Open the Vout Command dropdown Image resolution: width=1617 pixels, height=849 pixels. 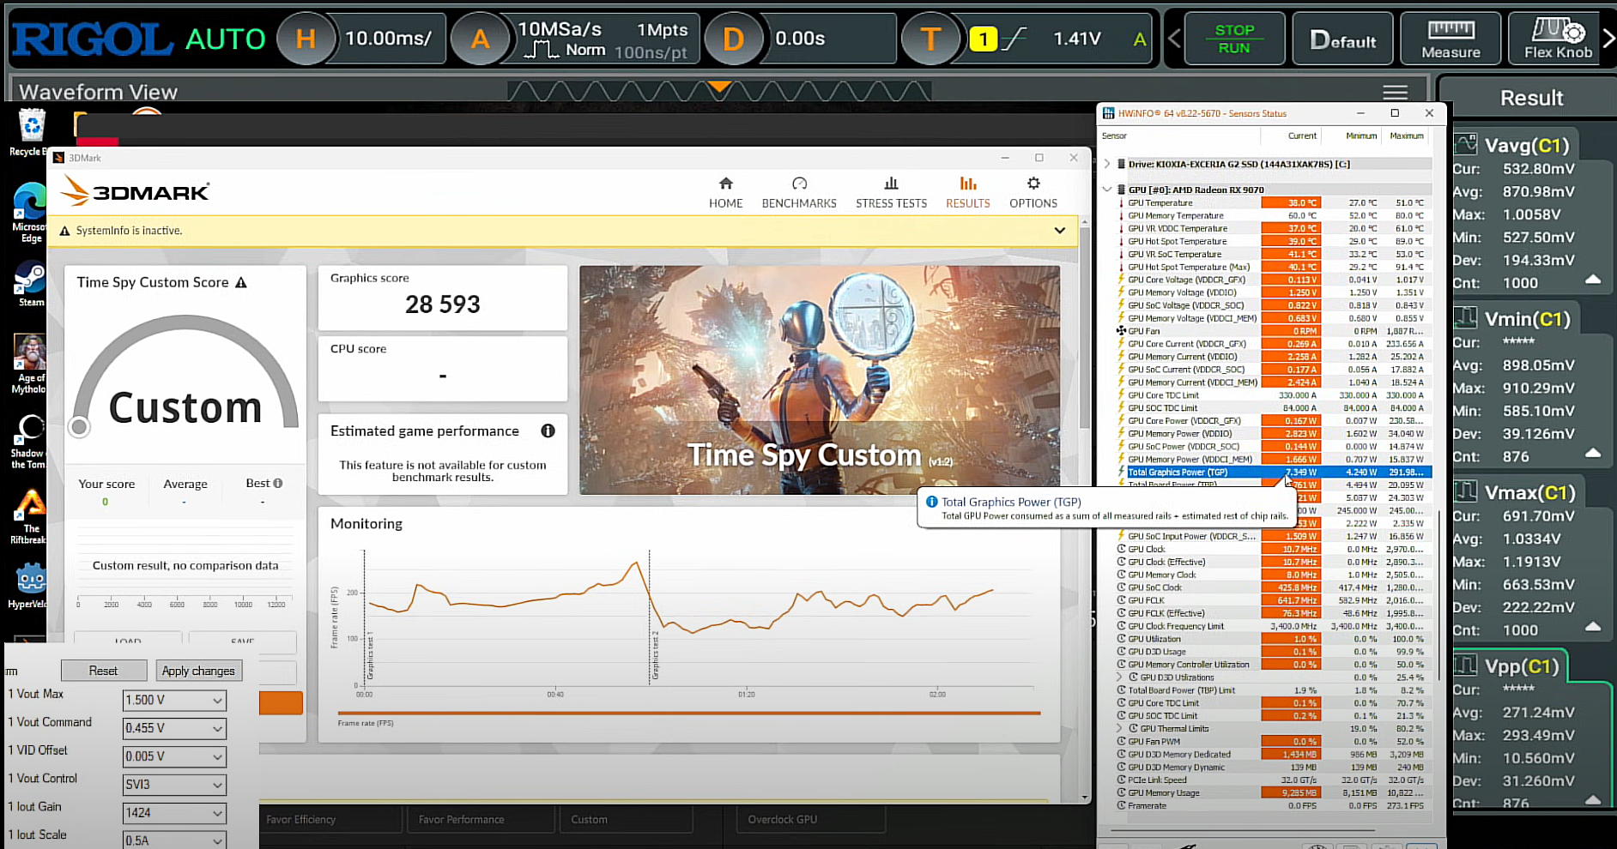point(174,728)
